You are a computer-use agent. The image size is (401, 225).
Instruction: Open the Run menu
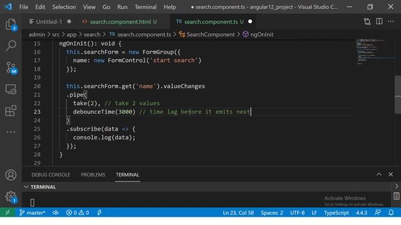[122, 7]
